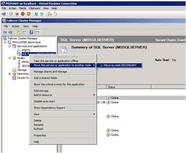Click the blue Help question mark icon
The height and width of the screenshot is (153, 186).
[x=32, y=32]
